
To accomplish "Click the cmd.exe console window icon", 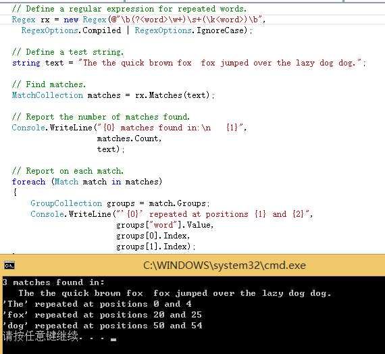I will (9, 265).
